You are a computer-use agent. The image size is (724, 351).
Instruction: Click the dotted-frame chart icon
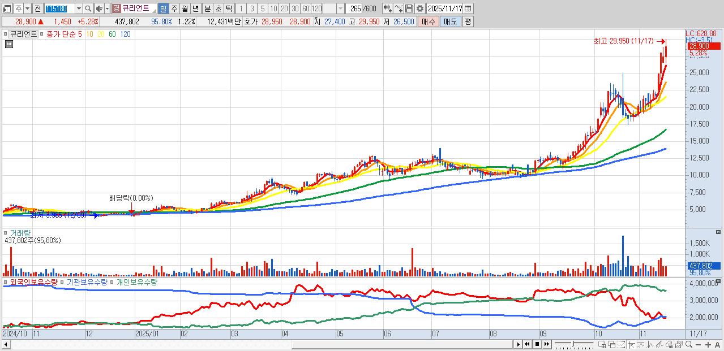pos(622,345)
